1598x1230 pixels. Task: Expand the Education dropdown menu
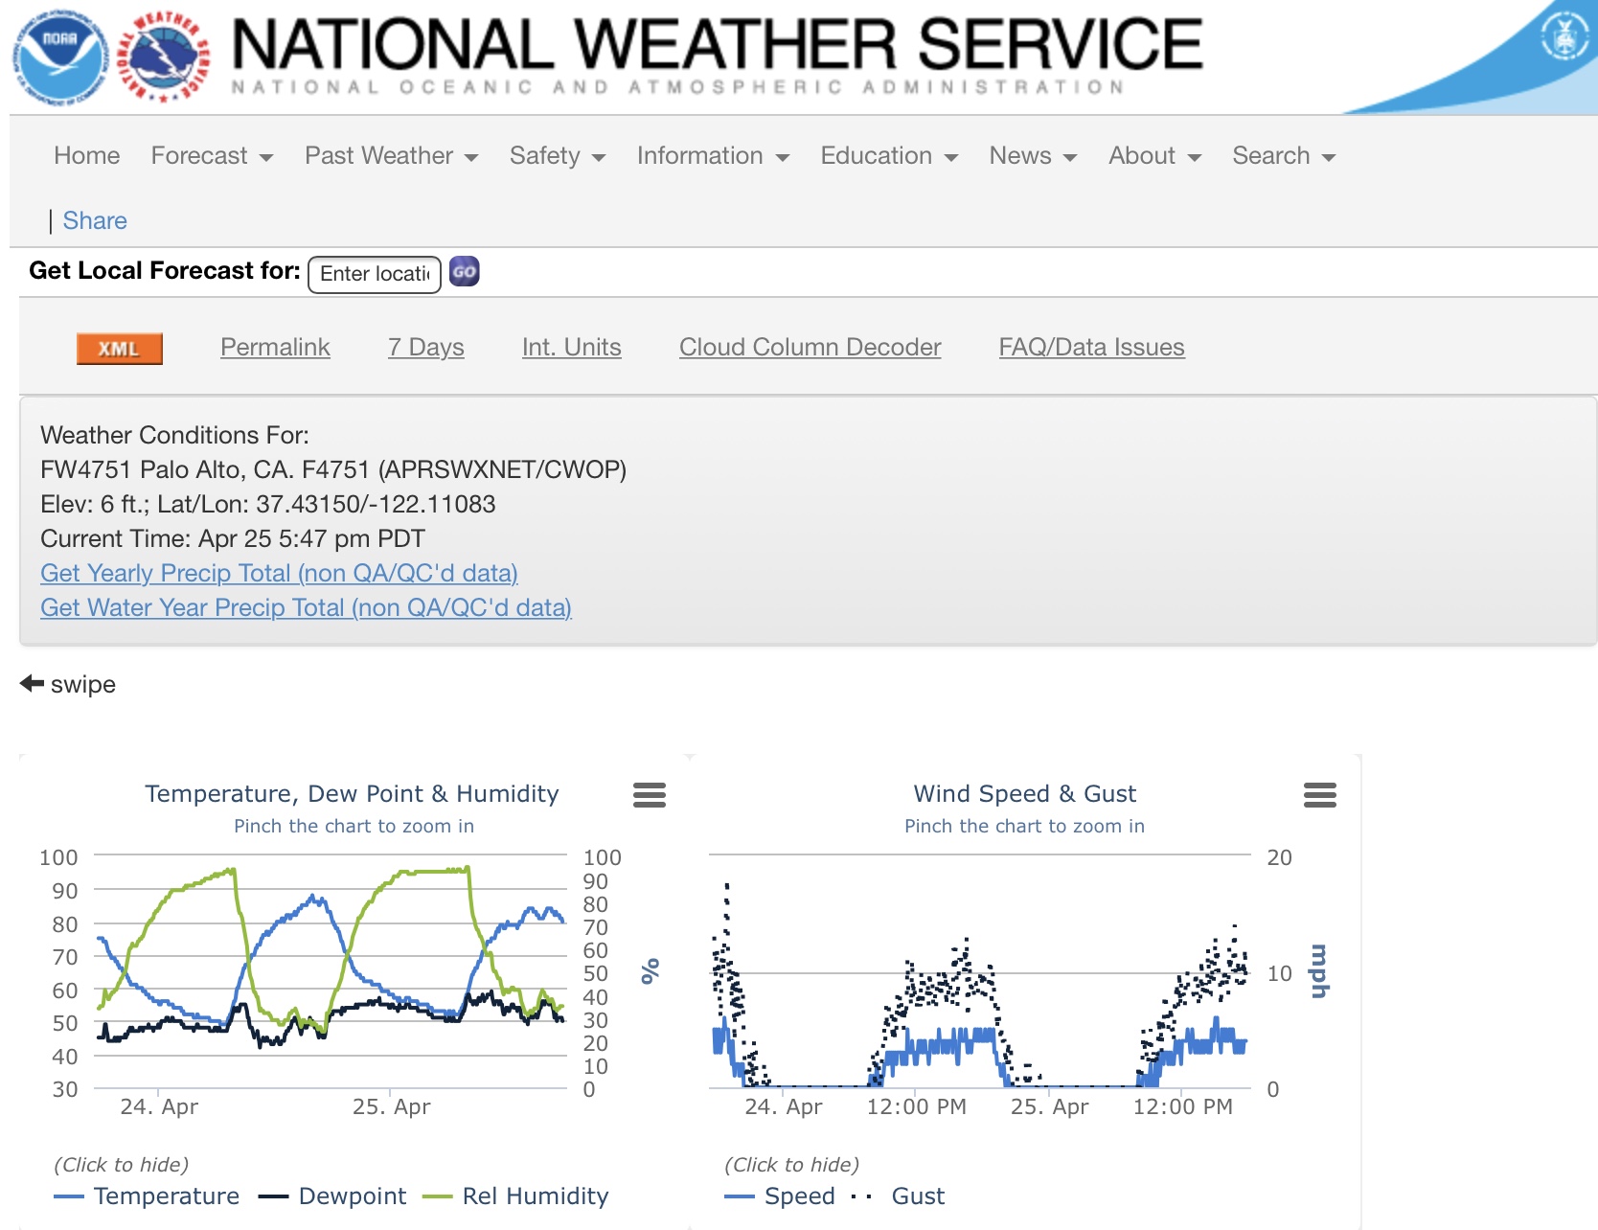[889, 155]
